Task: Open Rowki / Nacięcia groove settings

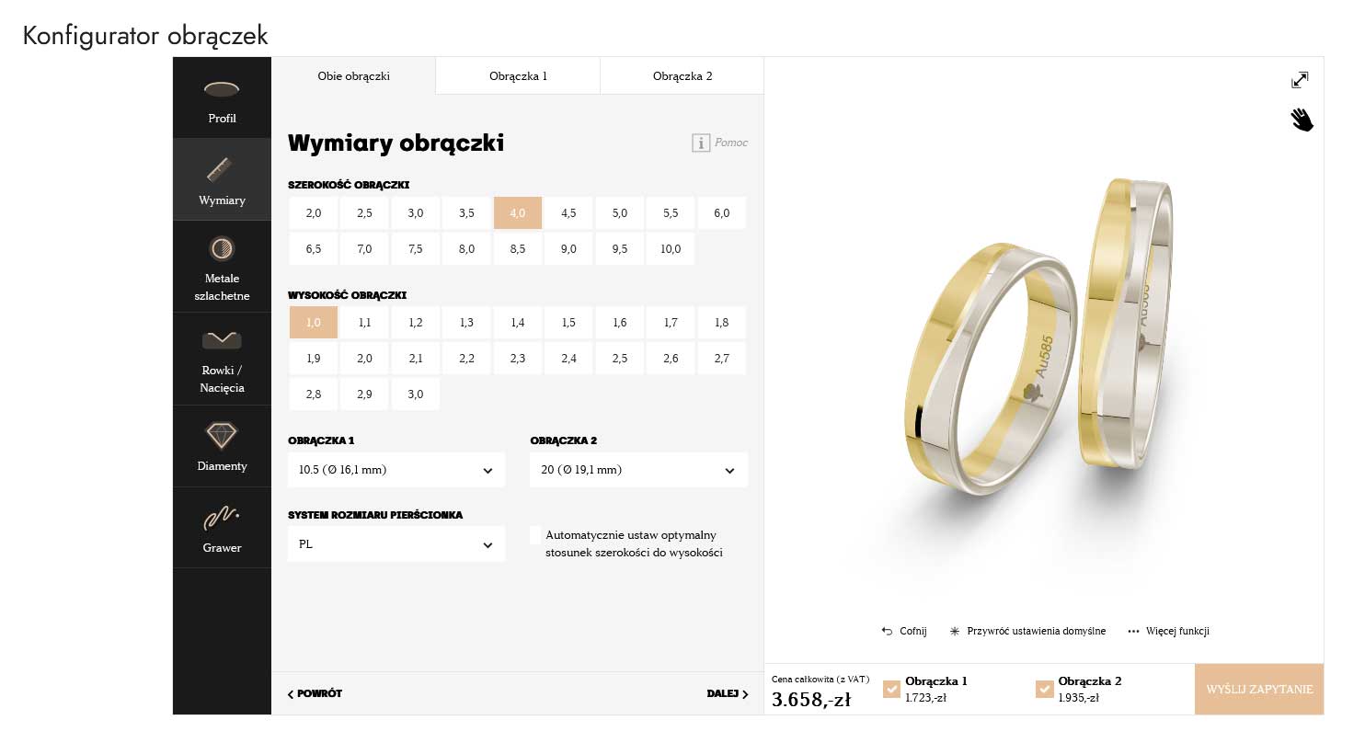Action: pyautogui.click(x=222, y=340)
